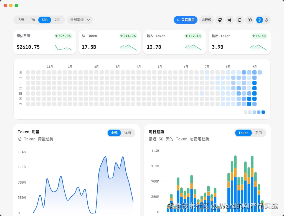Click the 17.5B total token value

tap(89, 47)
